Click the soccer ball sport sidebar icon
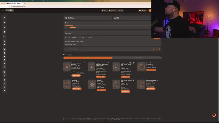The height and width of the screenshot is (123, 219). coord(4,36)
